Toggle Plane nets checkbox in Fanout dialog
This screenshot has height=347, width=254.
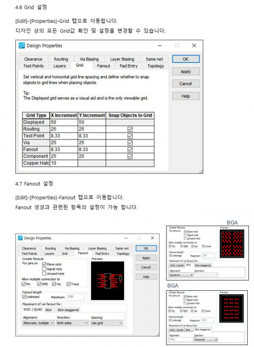tap(44, 264)
